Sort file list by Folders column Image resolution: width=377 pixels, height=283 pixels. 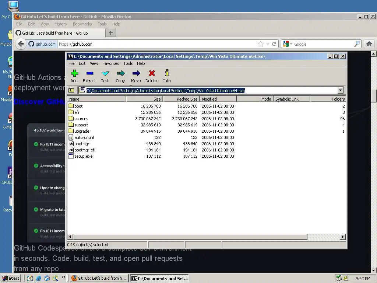click(x=328, y=99)
